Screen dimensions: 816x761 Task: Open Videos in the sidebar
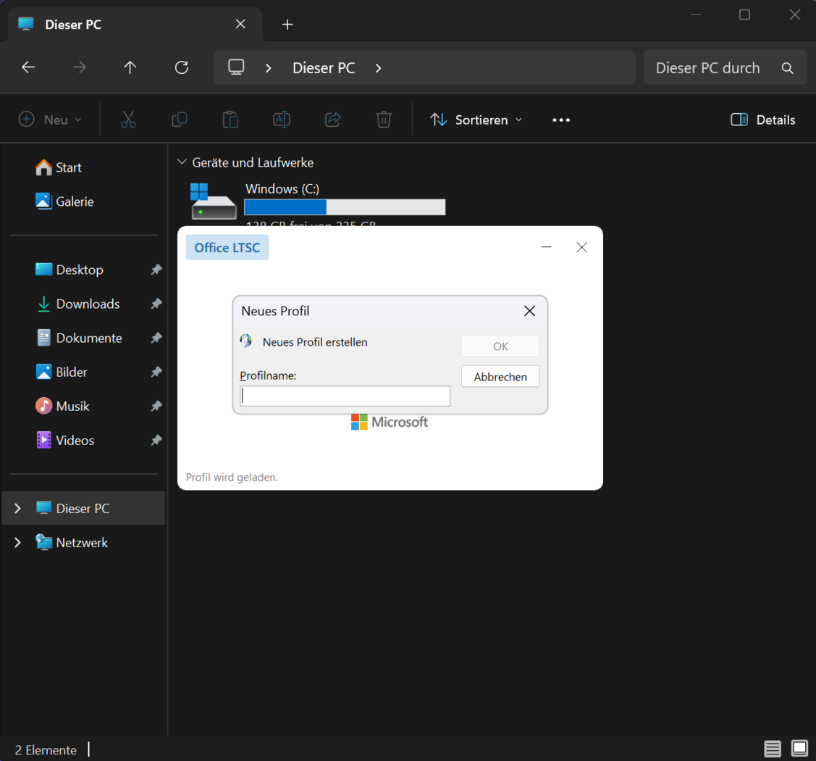click(64, 440)
